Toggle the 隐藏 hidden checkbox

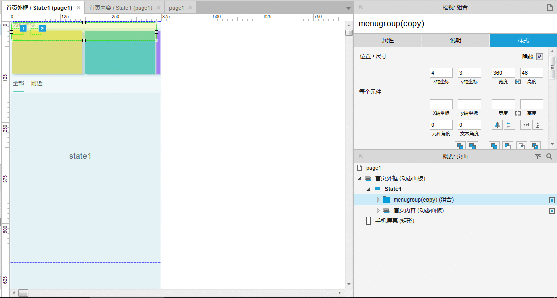pos(540,57)
